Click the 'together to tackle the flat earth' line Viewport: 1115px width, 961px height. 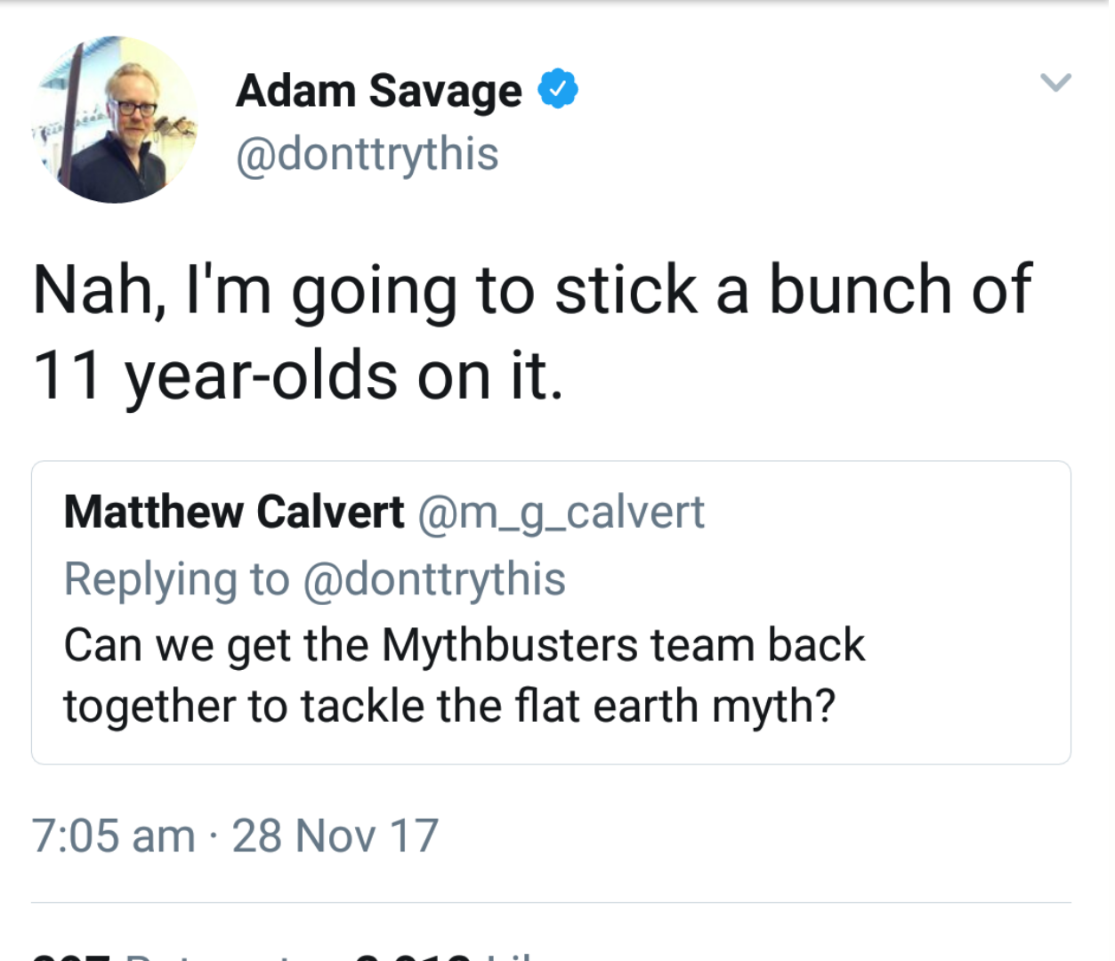tap(449, 707)
